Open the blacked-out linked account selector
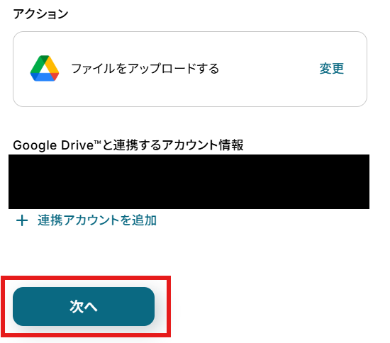The height and width of the screenshot is (343, 390). pos(189,181)
